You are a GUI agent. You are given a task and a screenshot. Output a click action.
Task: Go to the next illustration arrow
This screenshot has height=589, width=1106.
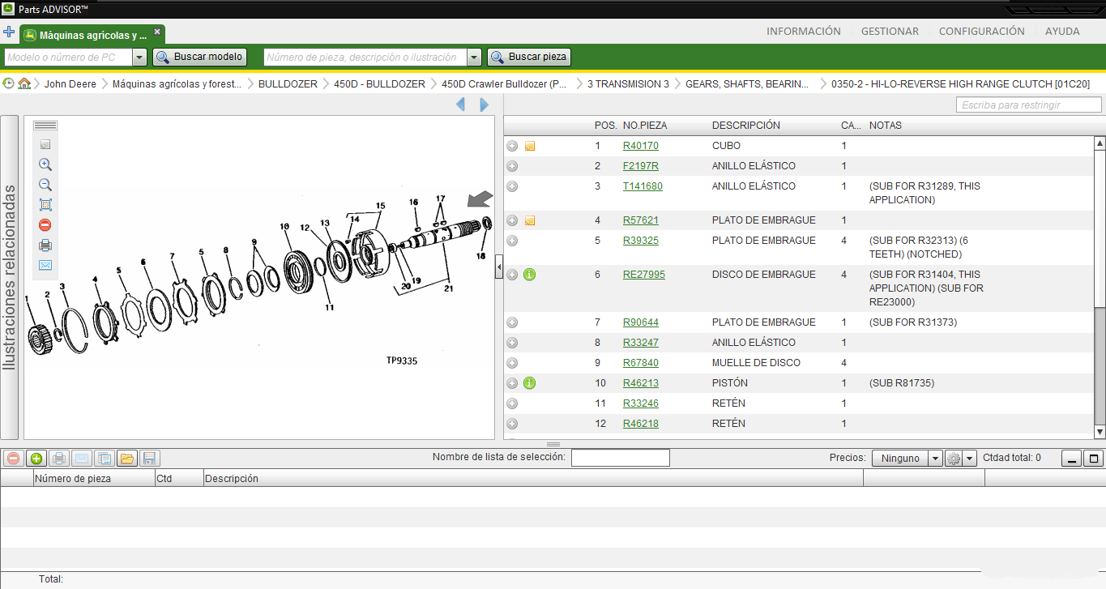pos(484,105)
